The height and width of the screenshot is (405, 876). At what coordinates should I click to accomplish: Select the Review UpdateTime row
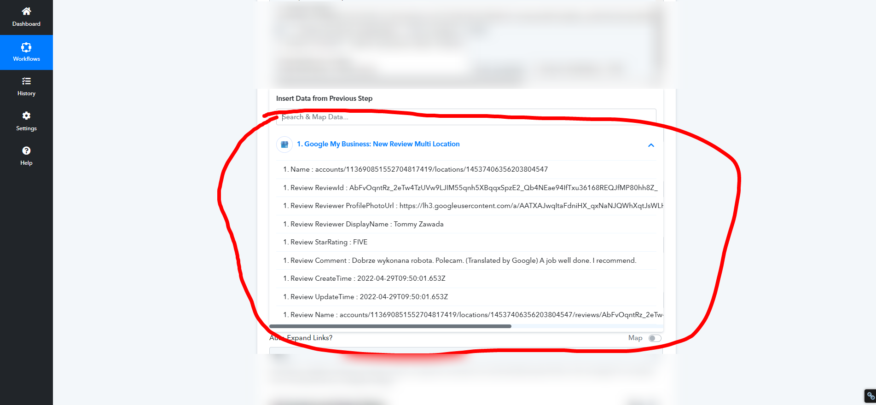pyautogui.click(x=466, y=297)
